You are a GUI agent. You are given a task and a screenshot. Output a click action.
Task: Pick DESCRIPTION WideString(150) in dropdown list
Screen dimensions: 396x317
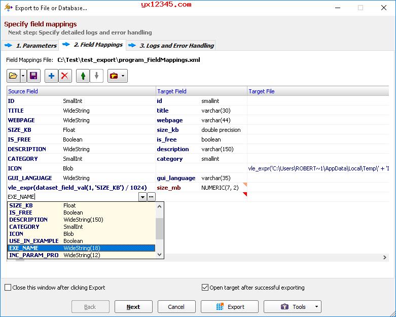(x=81, y=220)
